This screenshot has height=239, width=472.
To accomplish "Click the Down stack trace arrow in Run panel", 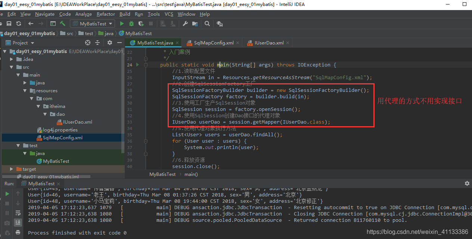I will pos(18,203).
